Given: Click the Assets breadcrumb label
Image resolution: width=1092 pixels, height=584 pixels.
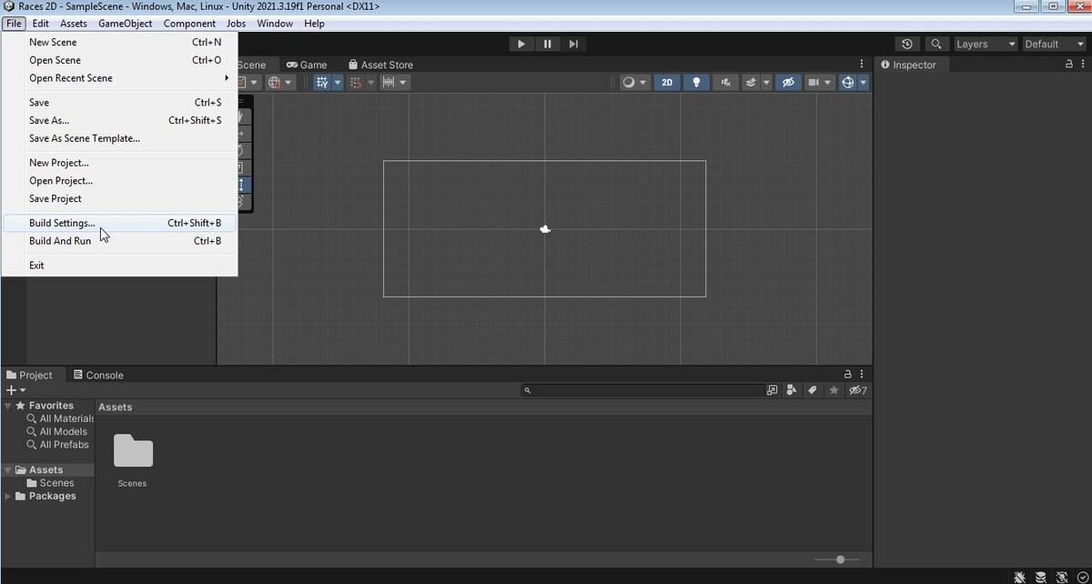Looking at the screenshot, I should click(116, 408).
